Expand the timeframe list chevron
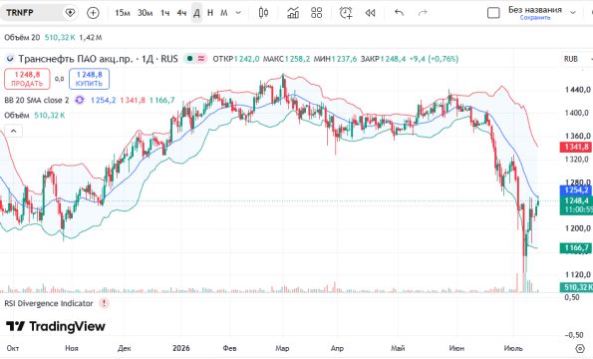 pyautogui.click(x=238, y=13)
